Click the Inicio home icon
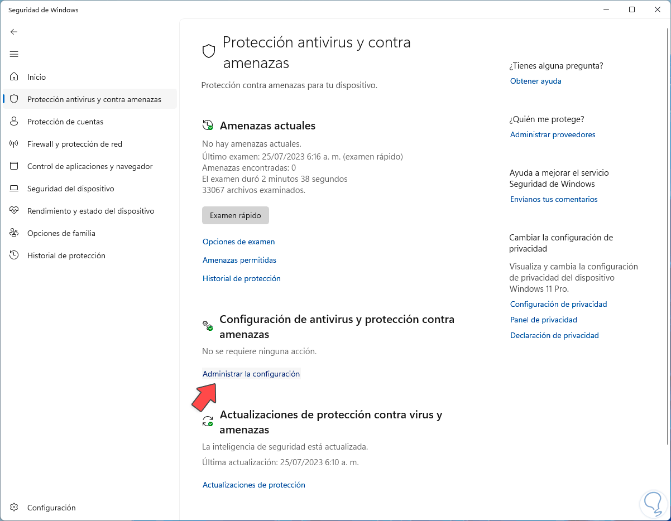 (x=15, y=77)
